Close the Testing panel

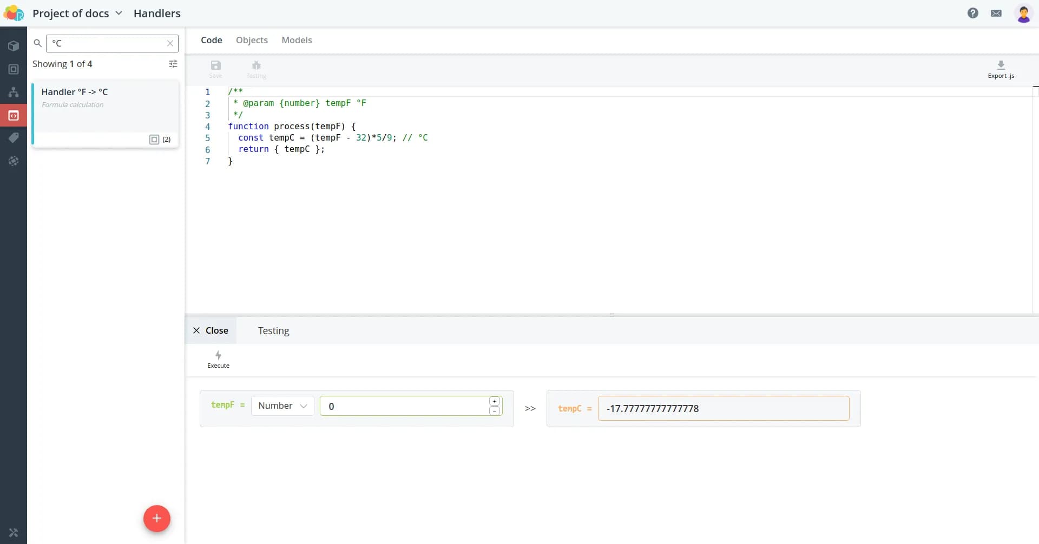click(211, 330)
